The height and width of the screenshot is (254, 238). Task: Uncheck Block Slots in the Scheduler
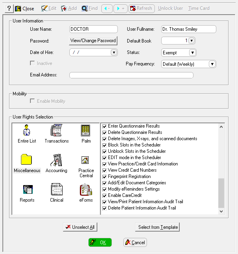coord(104,145)
